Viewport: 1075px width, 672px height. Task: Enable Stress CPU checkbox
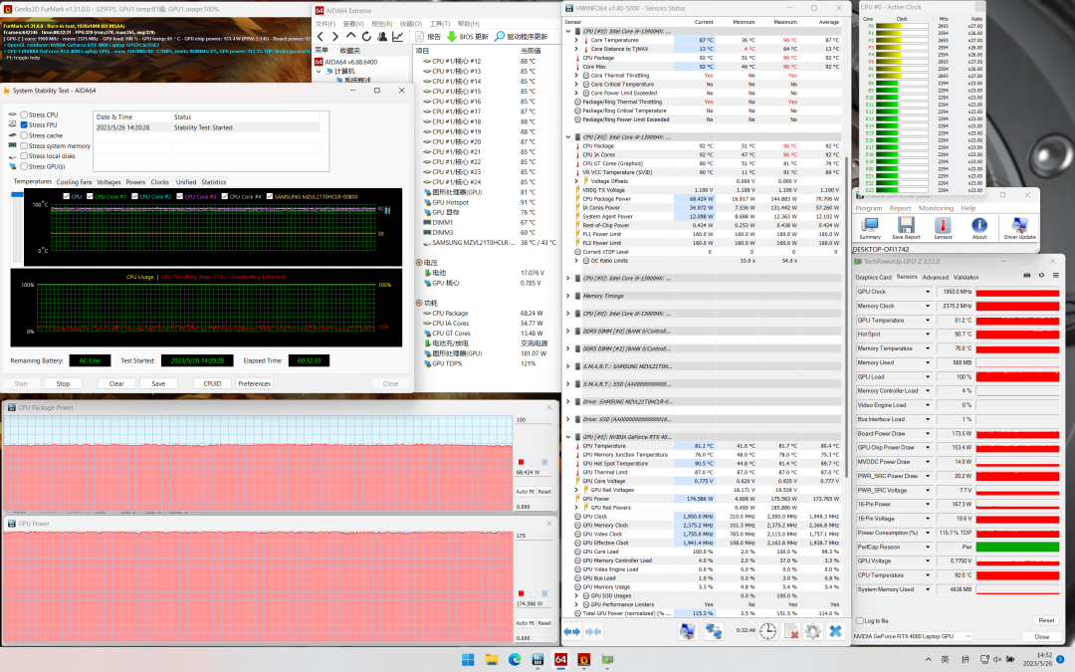click(25, 115)
